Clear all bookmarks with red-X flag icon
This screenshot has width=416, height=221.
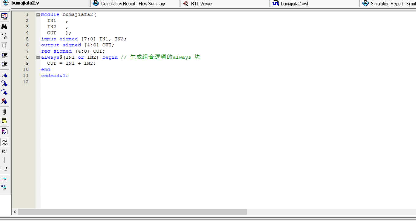click(x=4, y=101)
